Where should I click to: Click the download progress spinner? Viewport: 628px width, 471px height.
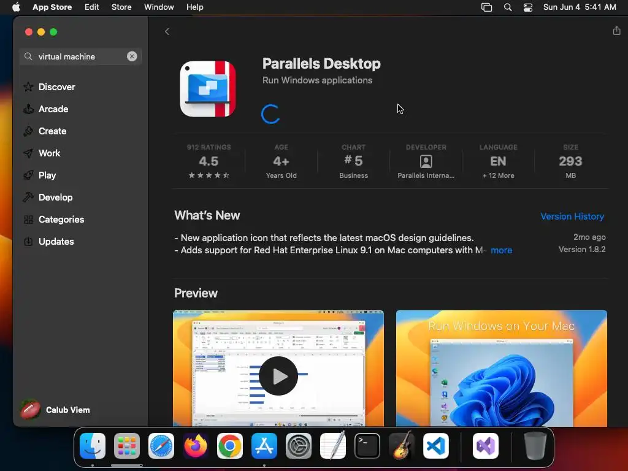coord(270,114)
